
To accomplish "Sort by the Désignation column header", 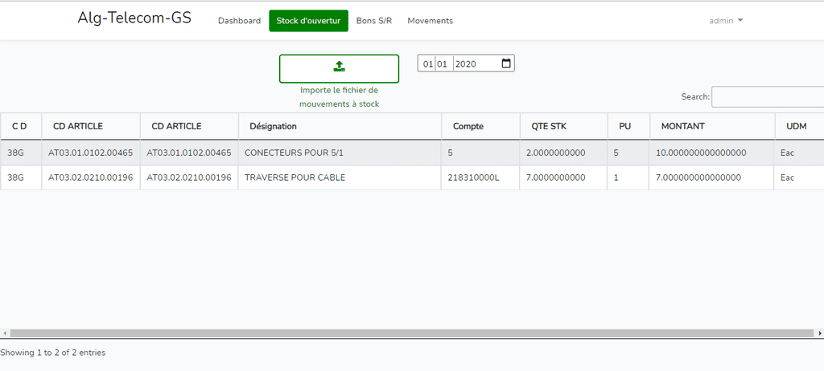I will [340, 126].
